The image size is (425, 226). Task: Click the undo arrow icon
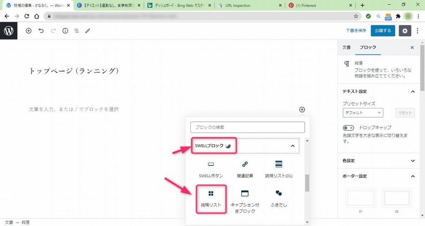(x=41, y=31)
